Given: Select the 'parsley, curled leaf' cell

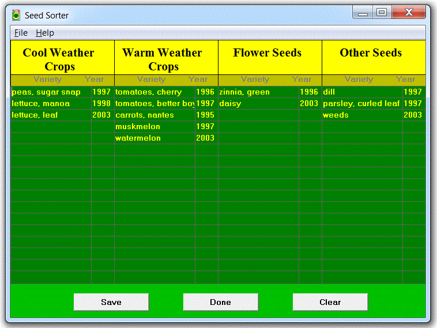Looking at the screenshot, I should tap(362, 103).
